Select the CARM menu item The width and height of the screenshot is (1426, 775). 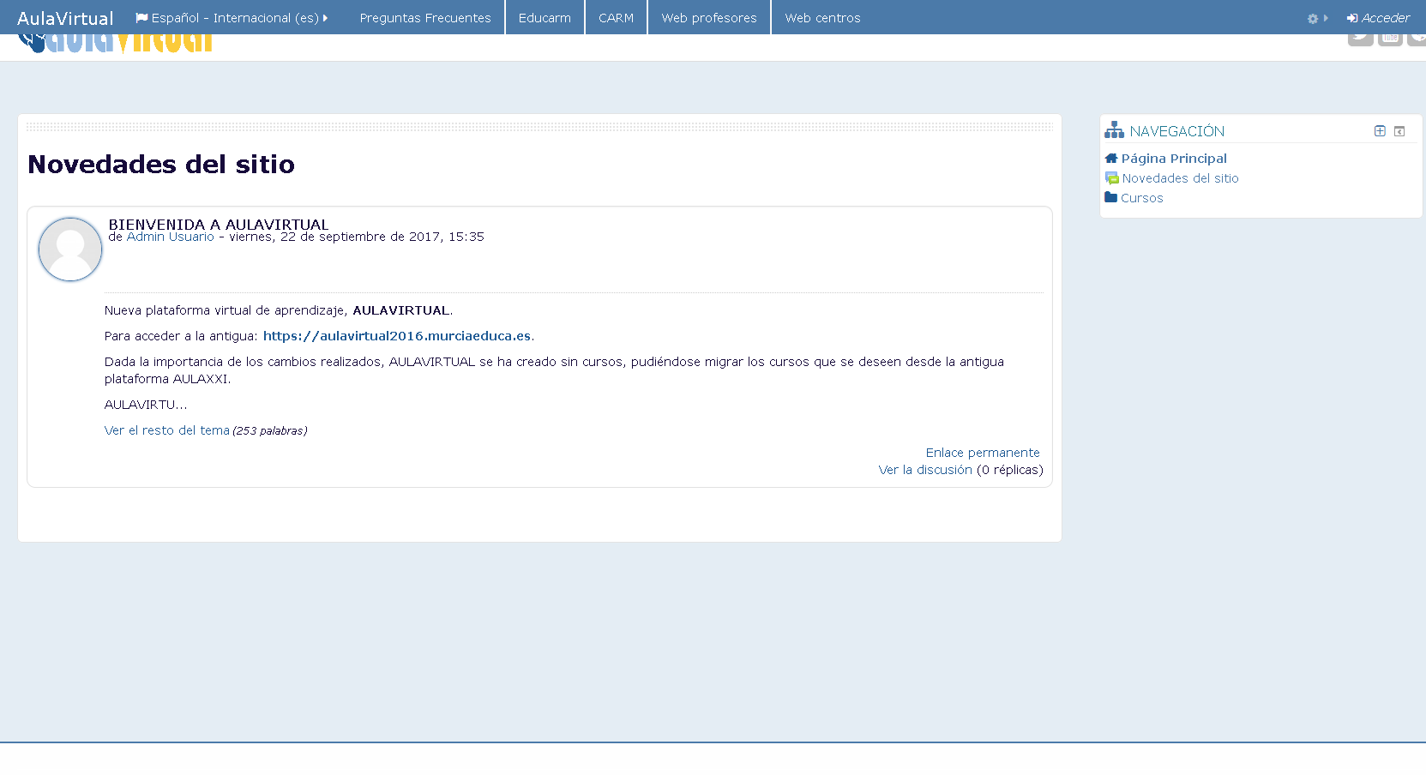coord(616,18)
